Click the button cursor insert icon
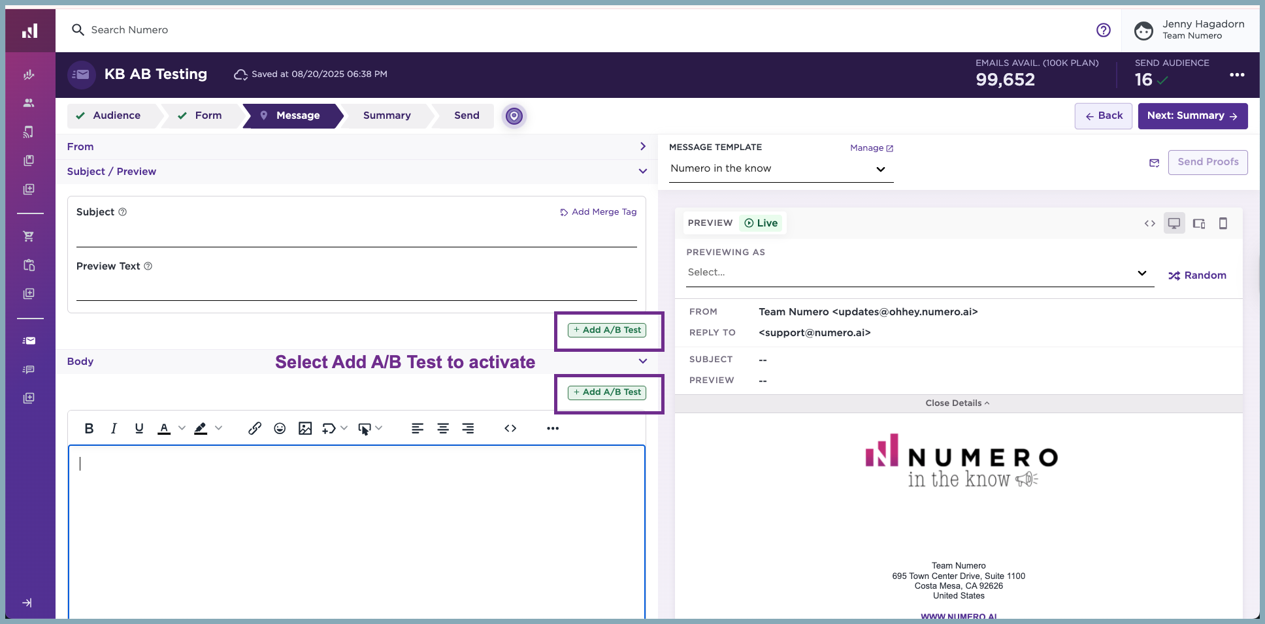Screen dimensions: 1265x624 click(365, 429)
